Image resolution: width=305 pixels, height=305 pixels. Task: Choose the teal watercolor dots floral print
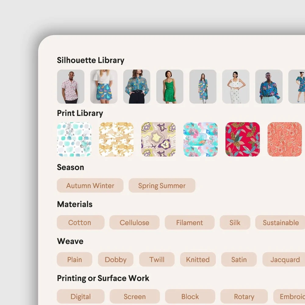[74, 139]
